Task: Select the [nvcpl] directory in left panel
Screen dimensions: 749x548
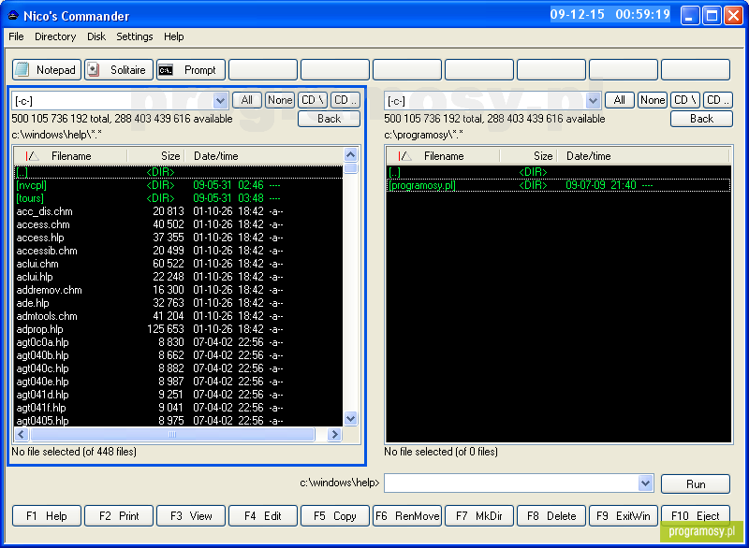Action: click(179, 185)
